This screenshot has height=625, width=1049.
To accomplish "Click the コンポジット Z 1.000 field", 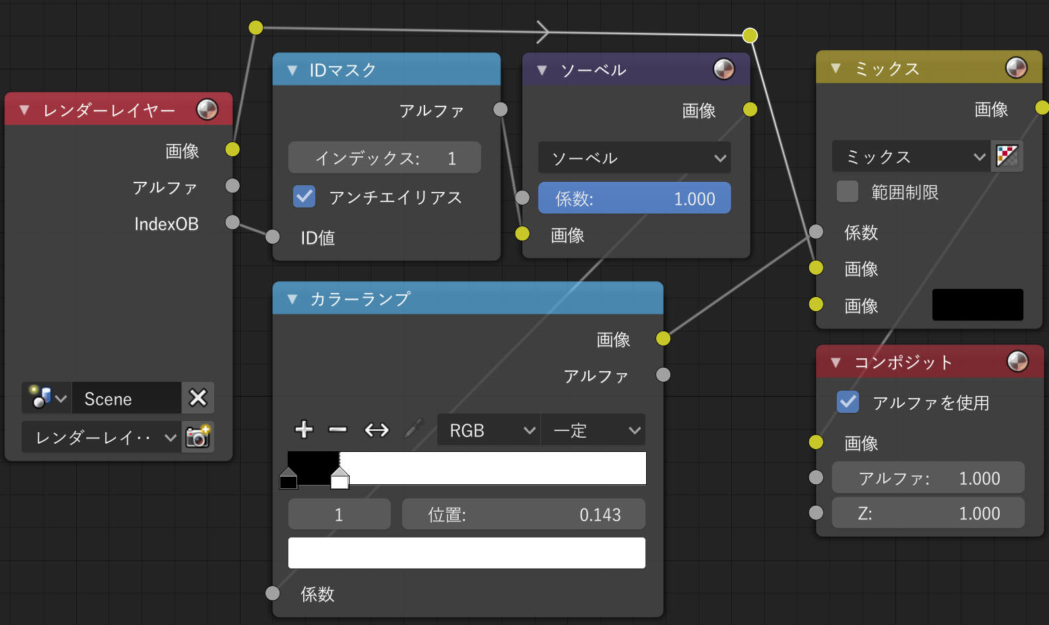I will tap(928, 513).
